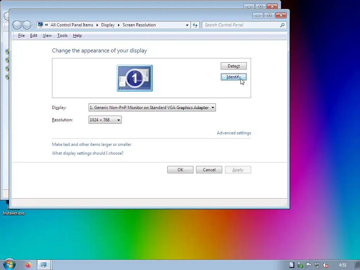Image resolution: width=360 pixels, height=270 pixels.
Task: Navigate to All Control Panel Items breadcrumb
Action: (72, 25)
